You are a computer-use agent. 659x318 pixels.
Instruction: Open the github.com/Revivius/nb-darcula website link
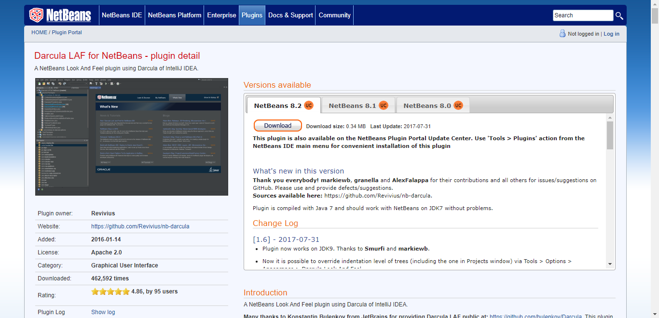click(140, 226)
